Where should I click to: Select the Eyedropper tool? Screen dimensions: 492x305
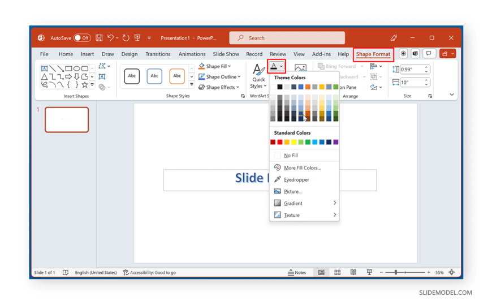coord(296,179)
